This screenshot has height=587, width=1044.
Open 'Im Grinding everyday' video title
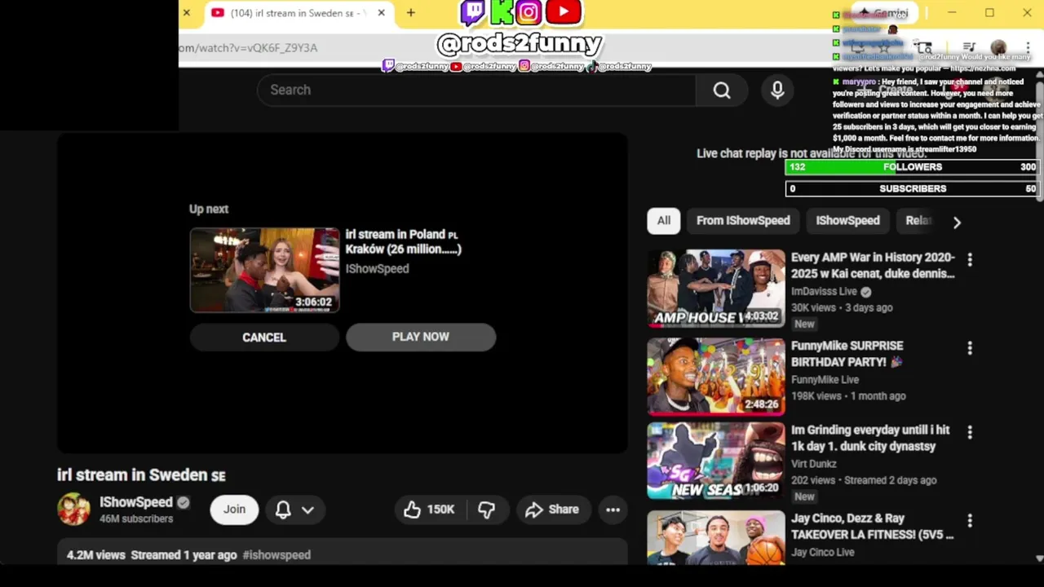pyautogui.click(x=870, y=439)
